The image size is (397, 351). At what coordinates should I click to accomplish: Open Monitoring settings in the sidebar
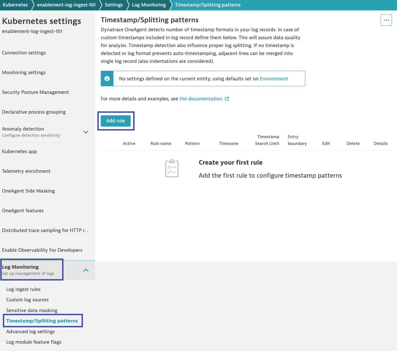(47, 73)
